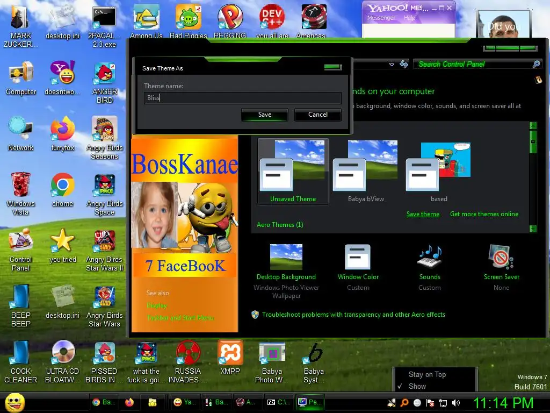Screen dimensions: 550x413
Task: Click the 11:14 PM taskbar clock
Action: 503,403
